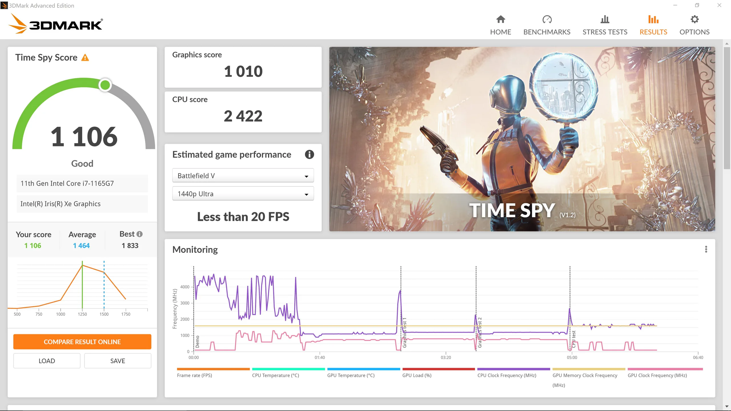Click the SAVE button
This screenshot has width=731, height=411.
point(118,361)
